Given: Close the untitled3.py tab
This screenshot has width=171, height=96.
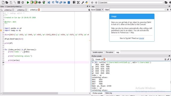Looking at the screenshot, I should click(13, 10).
